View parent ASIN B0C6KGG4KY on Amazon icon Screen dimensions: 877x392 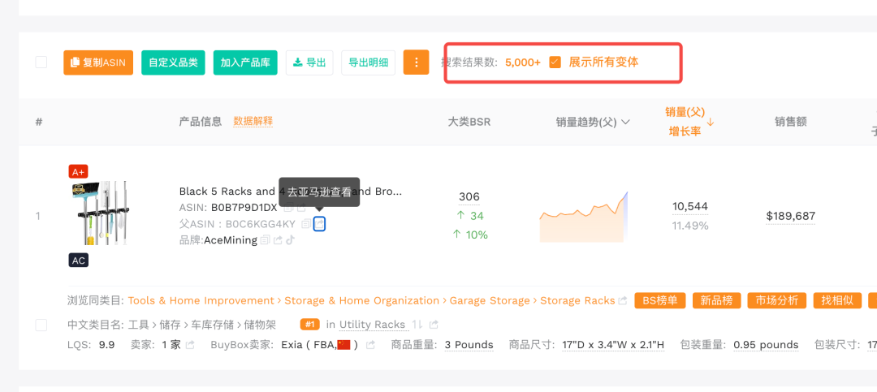pyautogui.click(x=319, y=224)
